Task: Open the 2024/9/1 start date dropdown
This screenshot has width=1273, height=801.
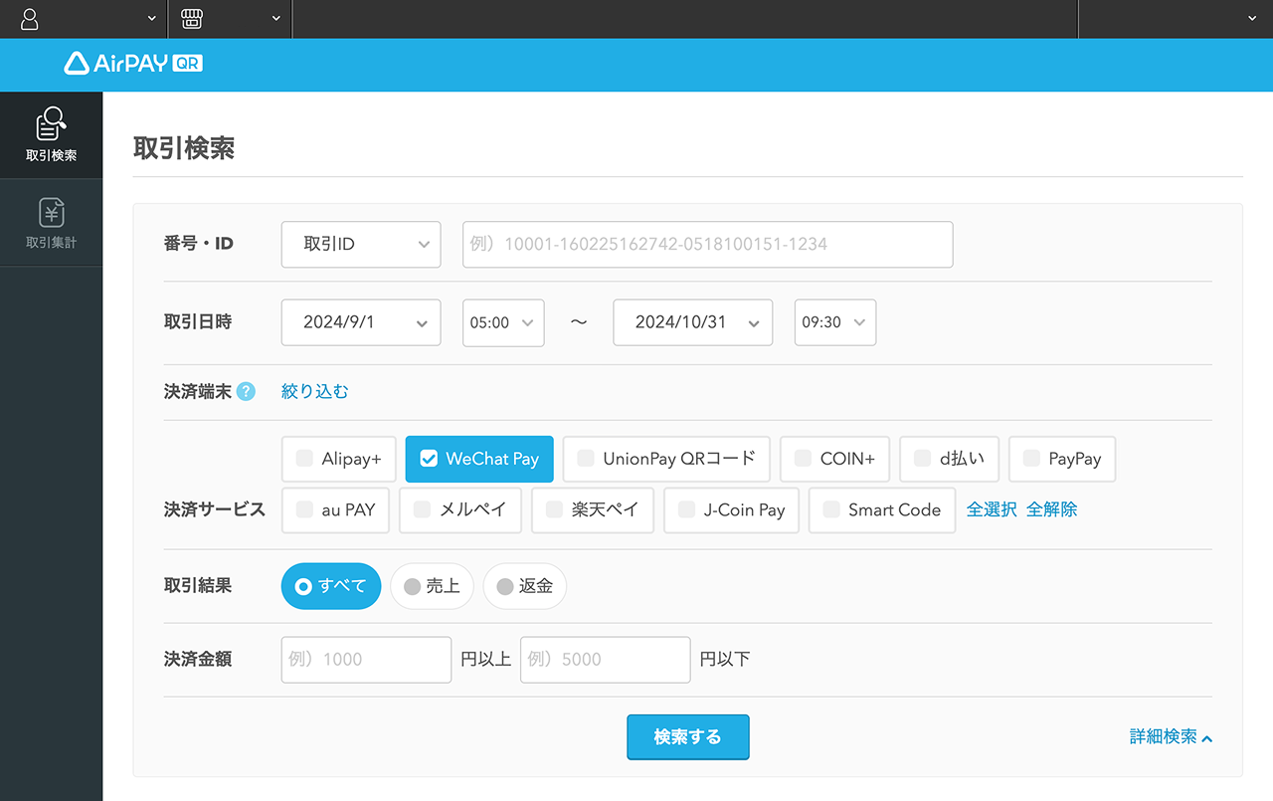Action: point(361,322)
